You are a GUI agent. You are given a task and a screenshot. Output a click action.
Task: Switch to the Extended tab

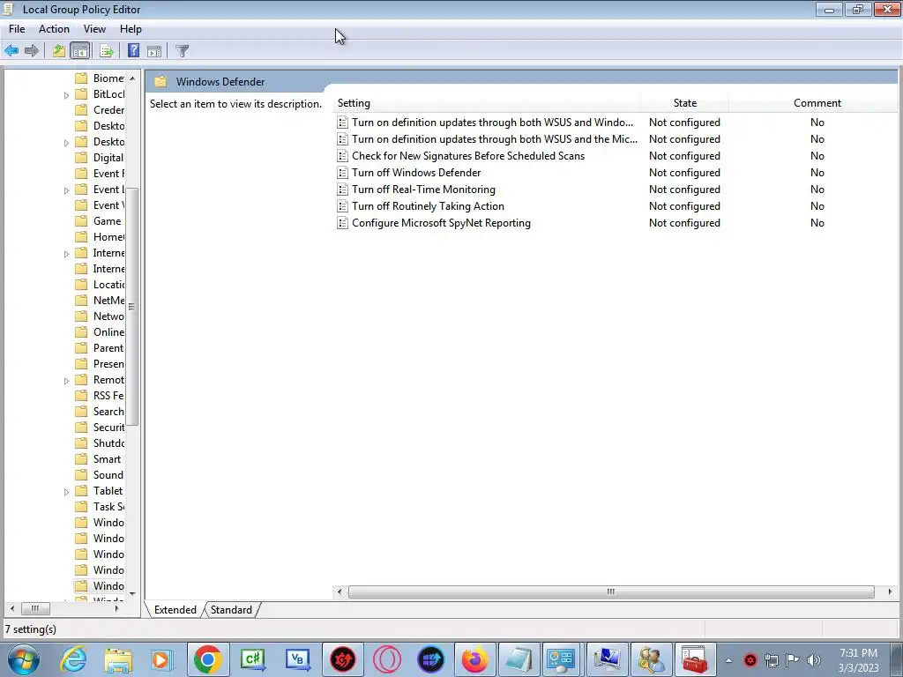(x=175, y=610)
